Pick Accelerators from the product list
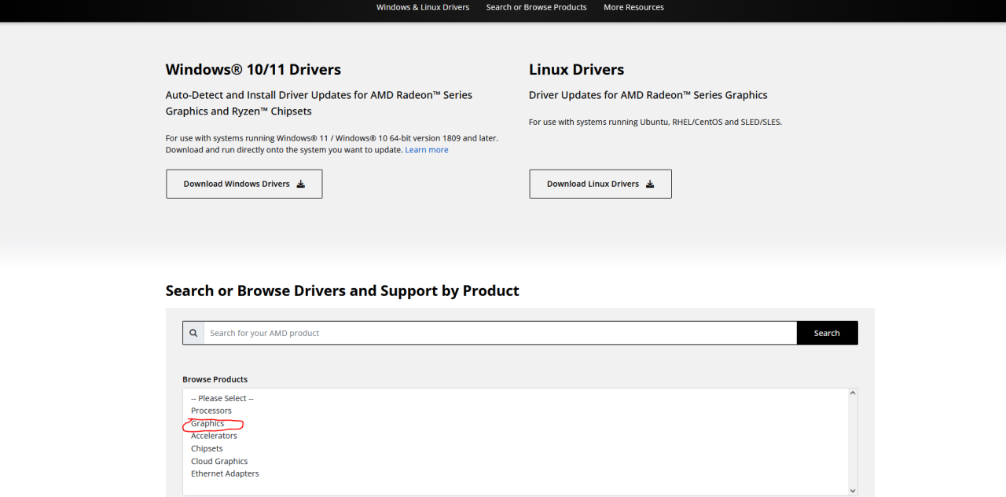The image size is (1006, 497). coord(214,436)
